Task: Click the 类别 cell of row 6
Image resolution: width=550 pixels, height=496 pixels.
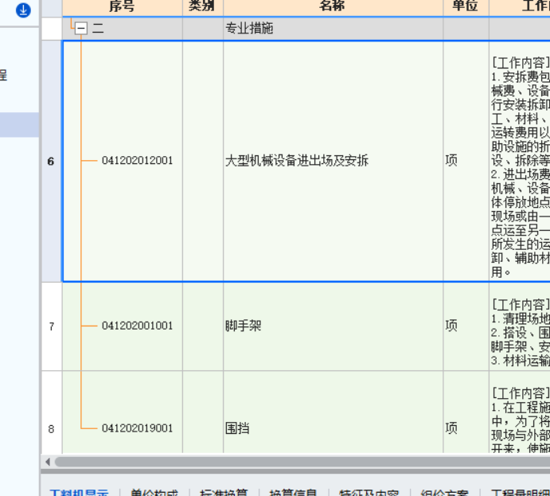Action: coord(203,161)
